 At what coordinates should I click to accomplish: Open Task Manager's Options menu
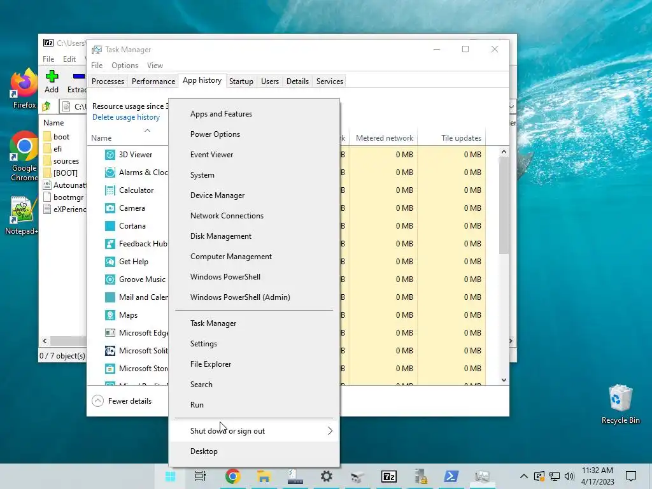tap(125, 66)
